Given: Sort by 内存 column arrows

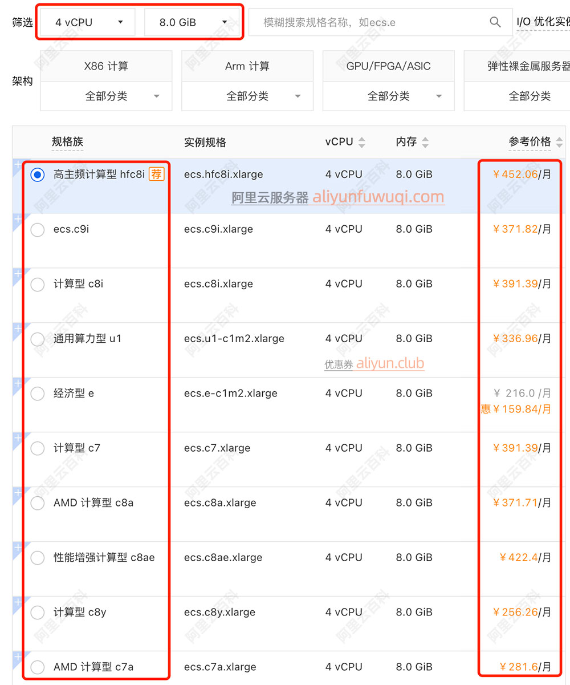Looking at the screenshot, I should [x=425, y=142].
